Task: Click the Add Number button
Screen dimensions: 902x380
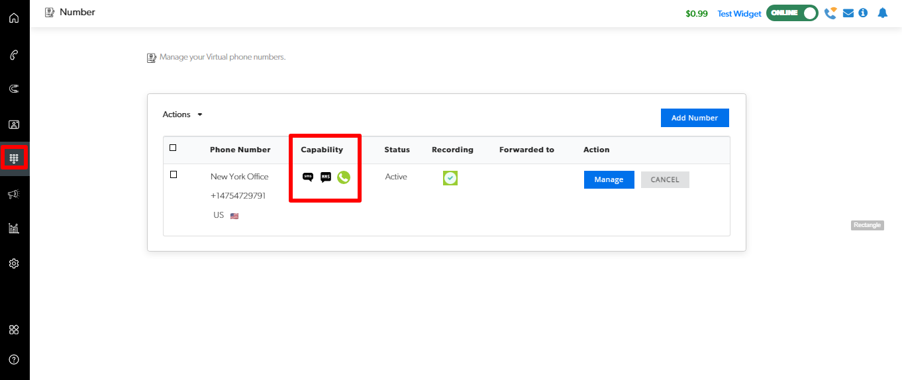Action: click(694, 118)
